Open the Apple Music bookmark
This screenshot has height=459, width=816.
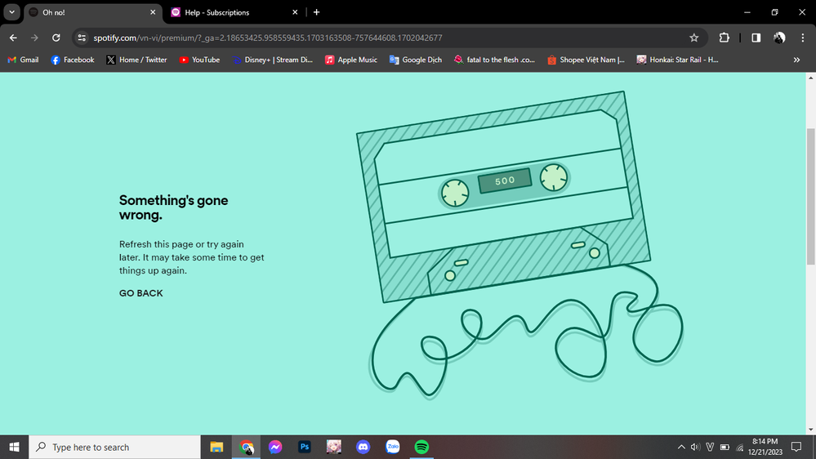(x=350, y=60)
